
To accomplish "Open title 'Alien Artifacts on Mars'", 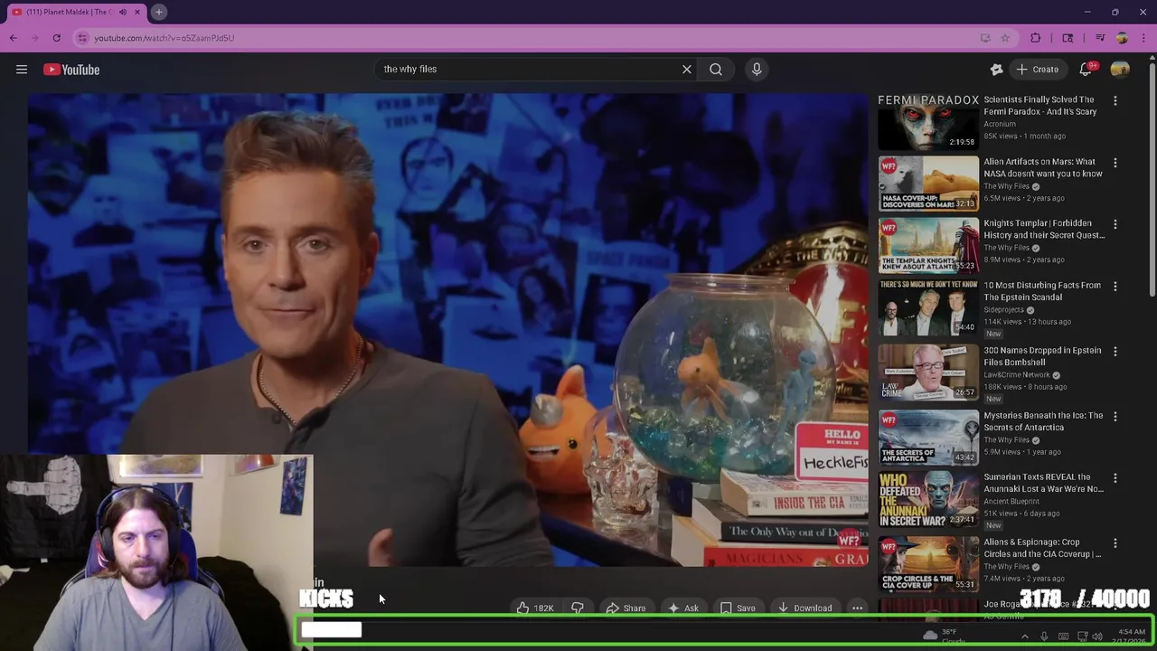I will click(x=1043, y=167).
